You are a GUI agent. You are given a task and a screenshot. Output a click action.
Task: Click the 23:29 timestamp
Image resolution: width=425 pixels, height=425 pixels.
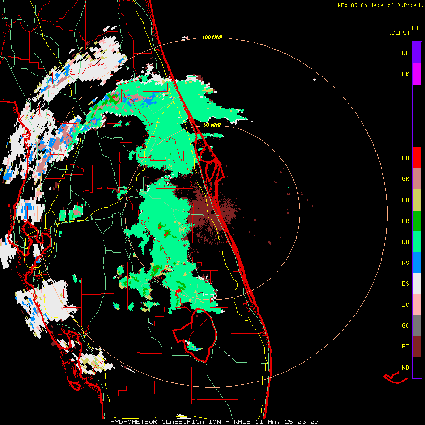307,422
